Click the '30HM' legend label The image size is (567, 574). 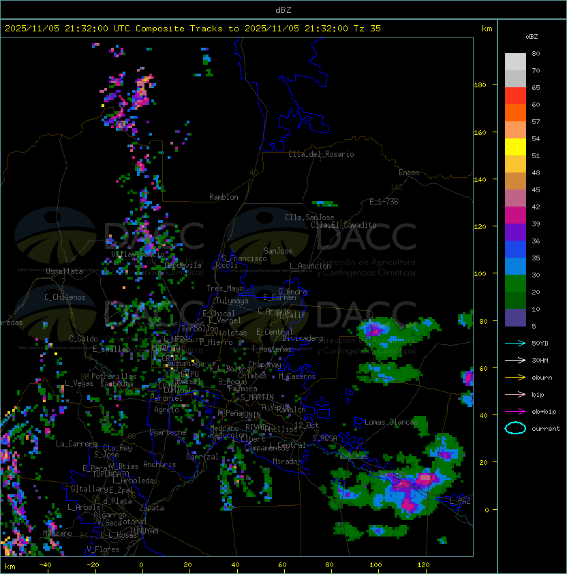click(x=540, y=360)
